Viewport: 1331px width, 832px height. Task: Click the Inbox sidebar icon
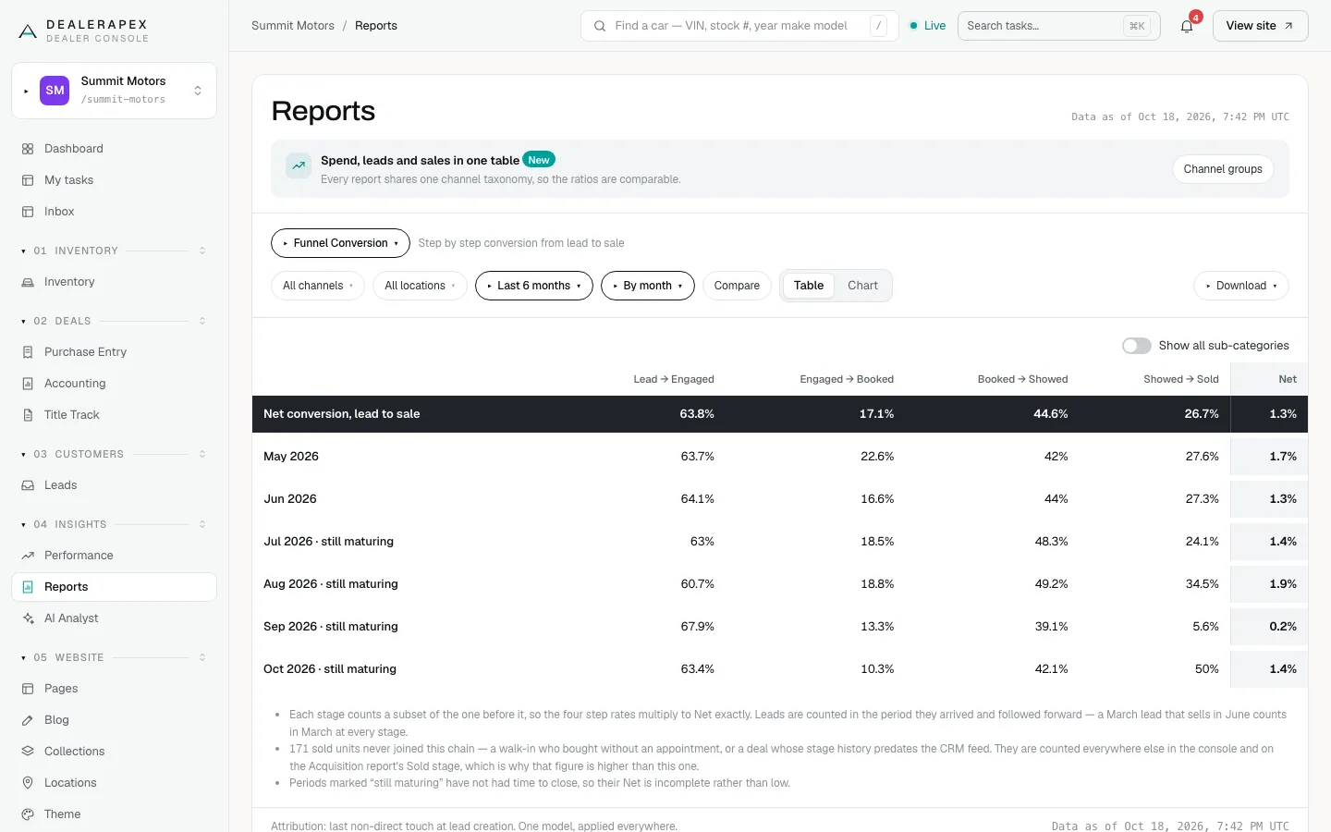point(28,212)
